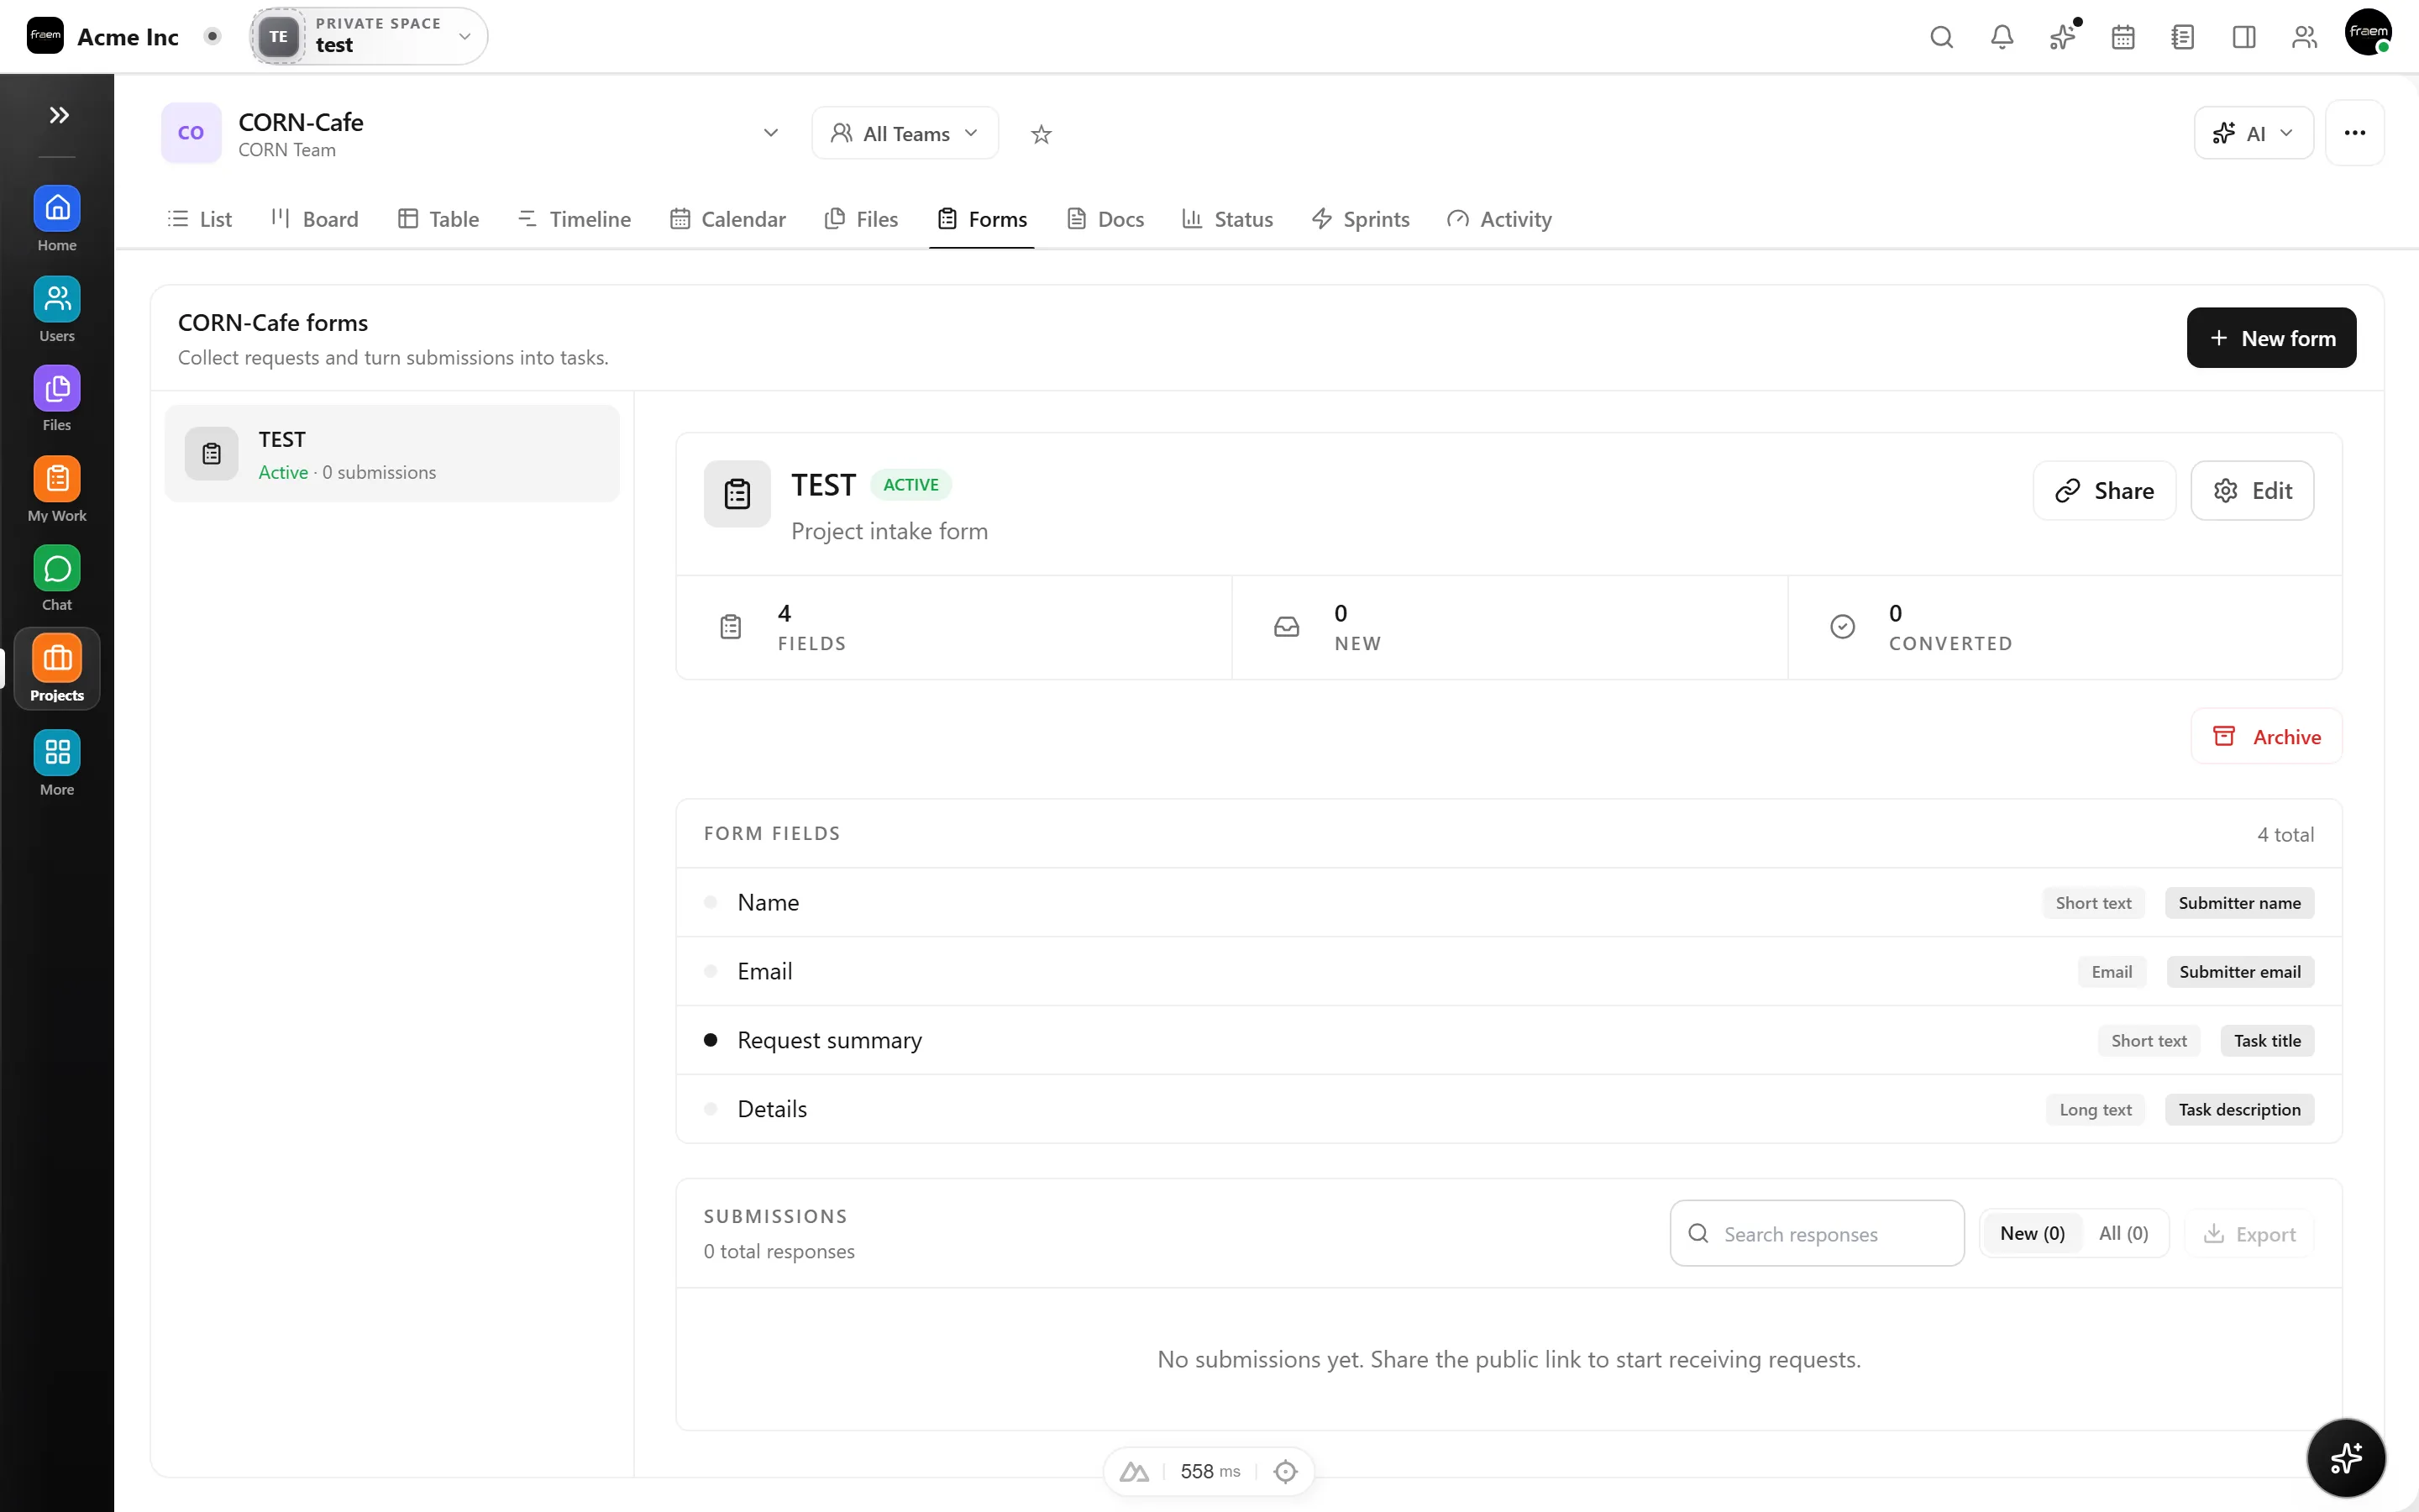The image size is (2419, 1512).
Task: Archive the TEST form
Action: (2266, 737)
